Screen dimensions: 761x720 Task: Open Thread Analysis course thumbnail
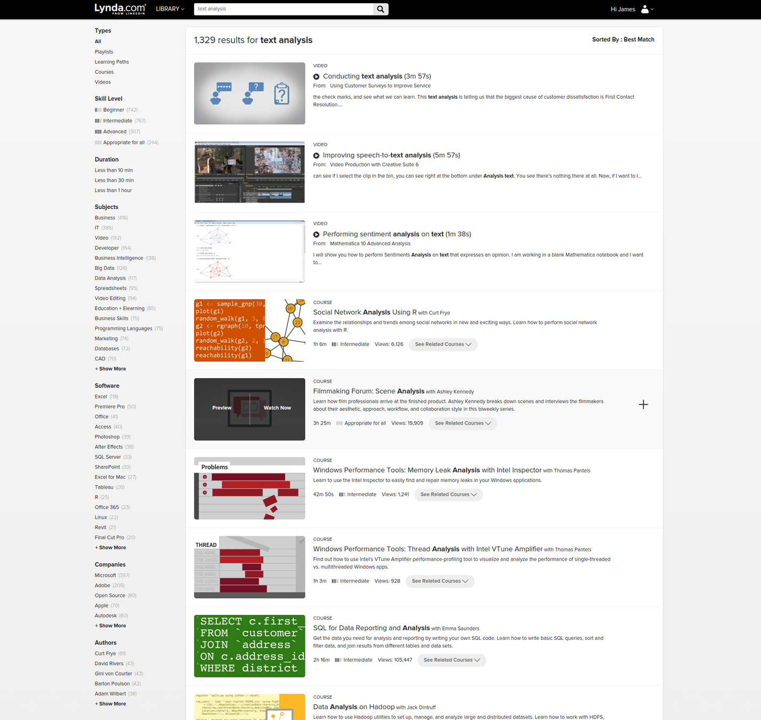pyautogui.click(x=250, y=567)
